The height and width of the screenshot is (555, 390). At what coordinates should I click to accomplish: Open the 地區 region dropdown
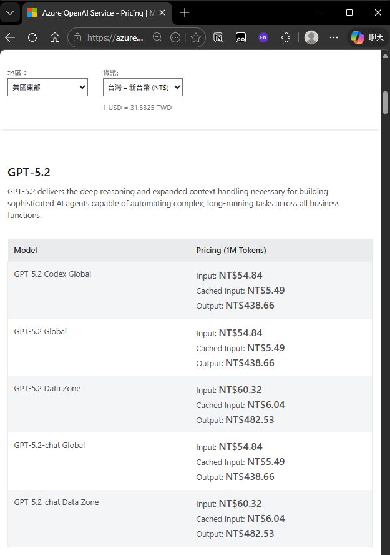pos(47,87)
